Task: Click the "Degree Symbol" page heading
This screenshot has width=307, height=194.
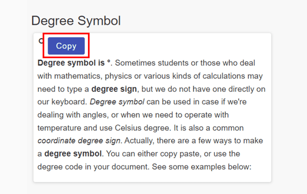Action: coord(76,20)
